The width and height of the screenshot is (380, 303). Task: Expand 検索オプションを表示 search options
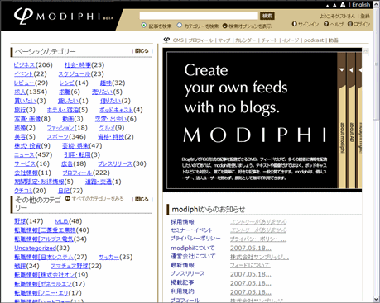click(x=247, y=26)
